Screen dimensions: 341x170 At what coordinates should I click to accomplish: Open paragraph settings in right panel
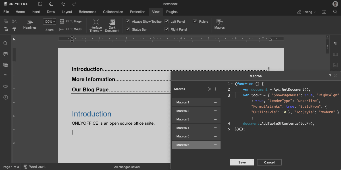[x=335, y=43]
